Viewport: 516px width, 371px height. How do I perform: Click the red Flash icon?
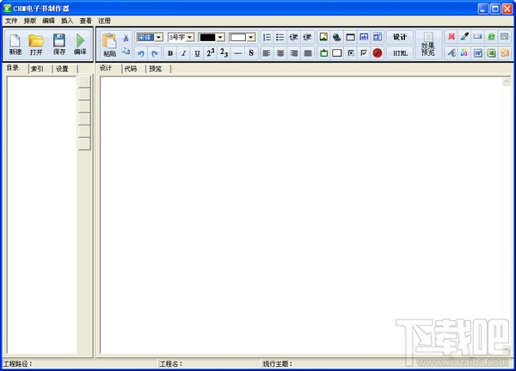(378, 53)
